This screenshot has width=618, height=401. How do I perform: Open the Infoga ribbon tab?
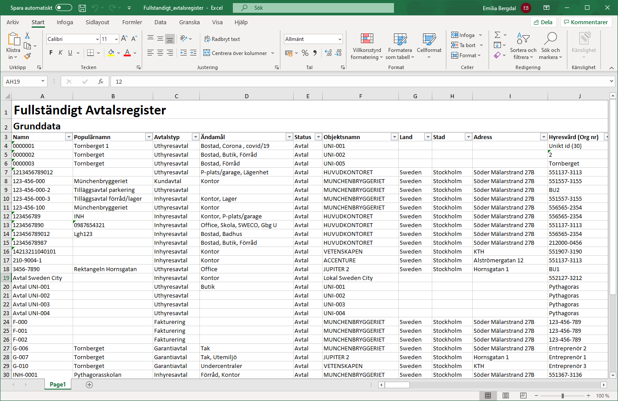tap(65, 22)
